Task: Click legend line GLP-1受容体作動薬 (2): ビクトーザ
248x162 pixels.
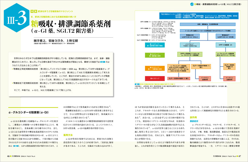Action: [x=151, y=40]
